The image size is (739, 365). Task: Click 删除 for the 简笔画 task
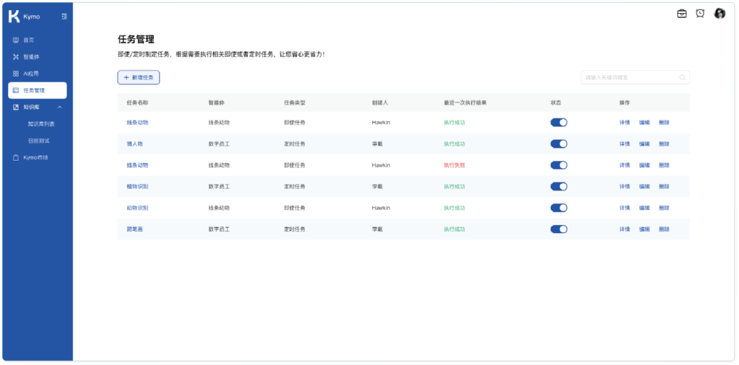tap(664, 230)
